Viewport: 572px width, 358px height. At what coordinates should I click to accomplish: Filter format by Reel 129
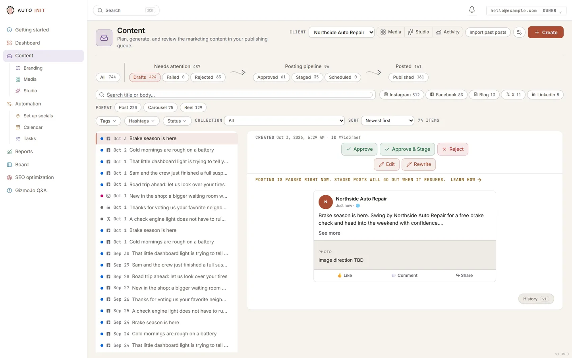pos(193,107)
